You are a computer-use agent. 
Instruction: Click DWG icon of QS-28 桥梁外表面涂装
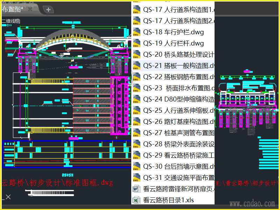click(136, 144)
